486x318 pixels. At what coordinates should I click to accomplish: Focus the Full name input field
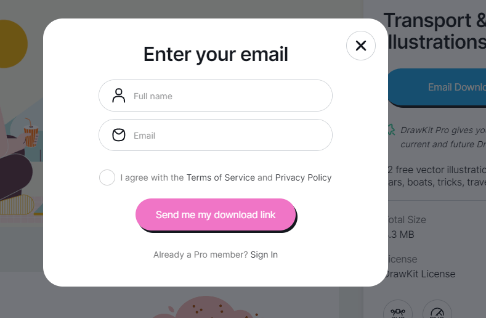point(228,96)
